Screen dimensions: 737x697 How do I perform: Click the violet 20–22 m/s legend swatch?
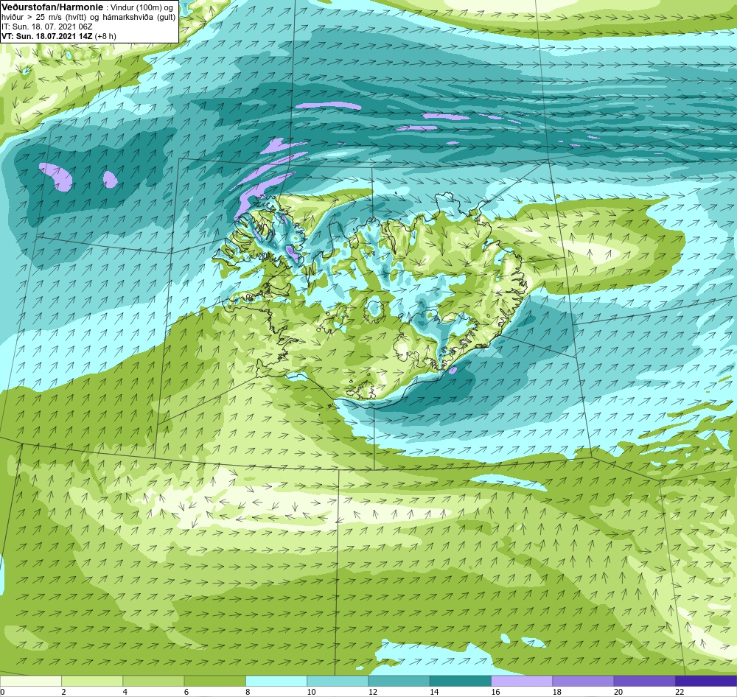click(645, 681)
